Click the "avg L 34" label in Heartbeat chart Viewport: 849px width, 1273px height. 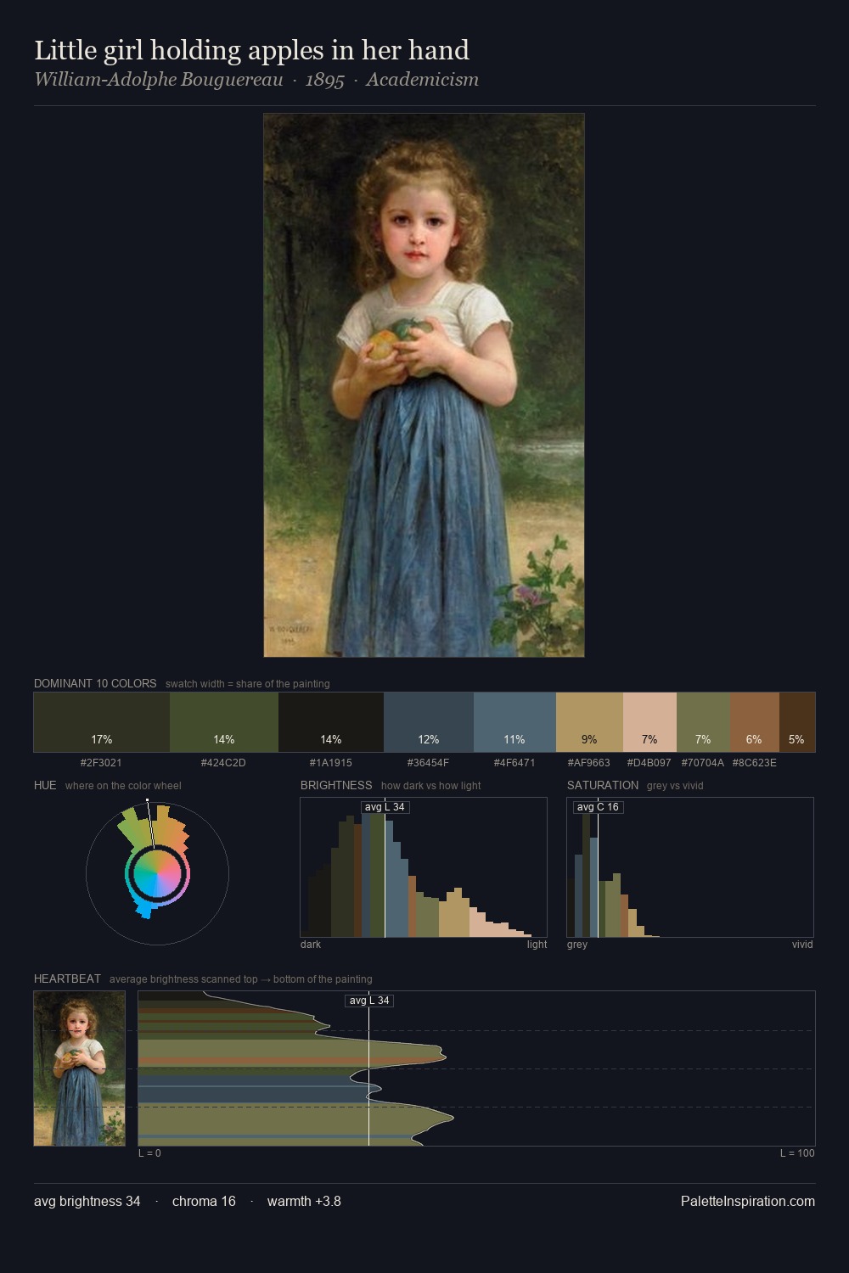[369, 1001]
